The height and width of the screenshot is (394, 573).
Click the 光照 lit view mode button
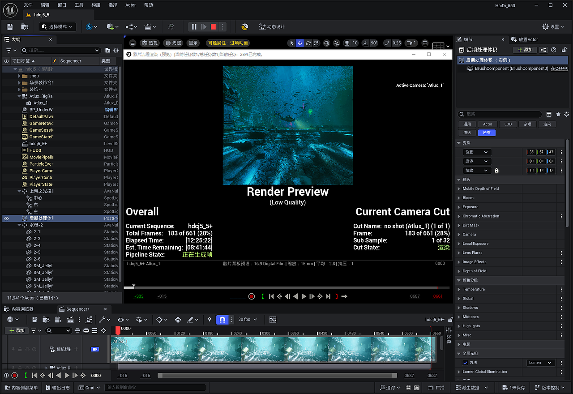click(173, 43)
